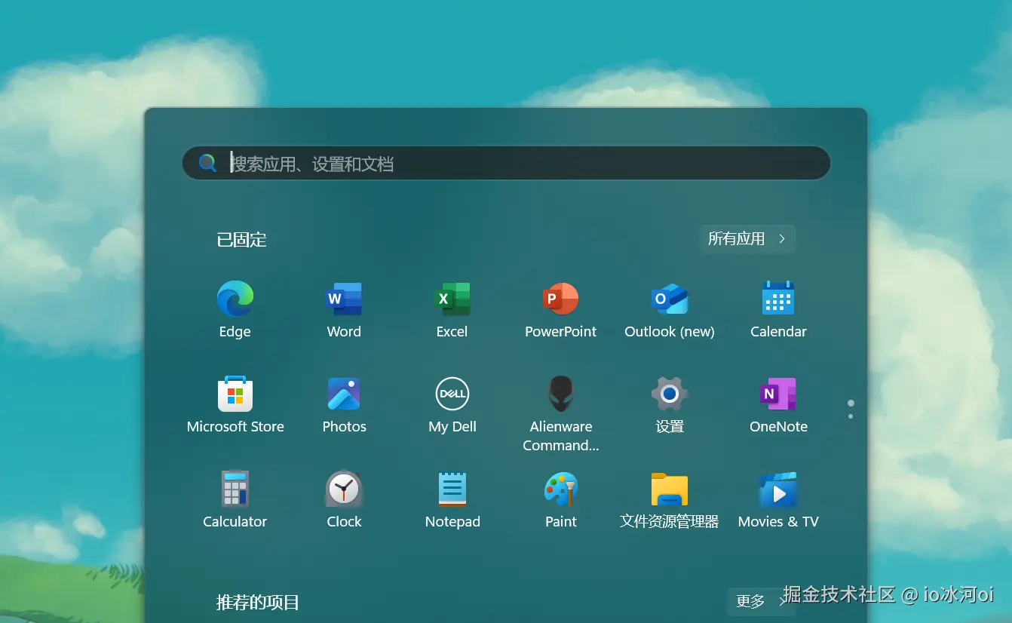The width and height of the screenshot is (1012, 623).
Task: Open the Photos app
Action: pyautogui.click(x=344, y=394)
